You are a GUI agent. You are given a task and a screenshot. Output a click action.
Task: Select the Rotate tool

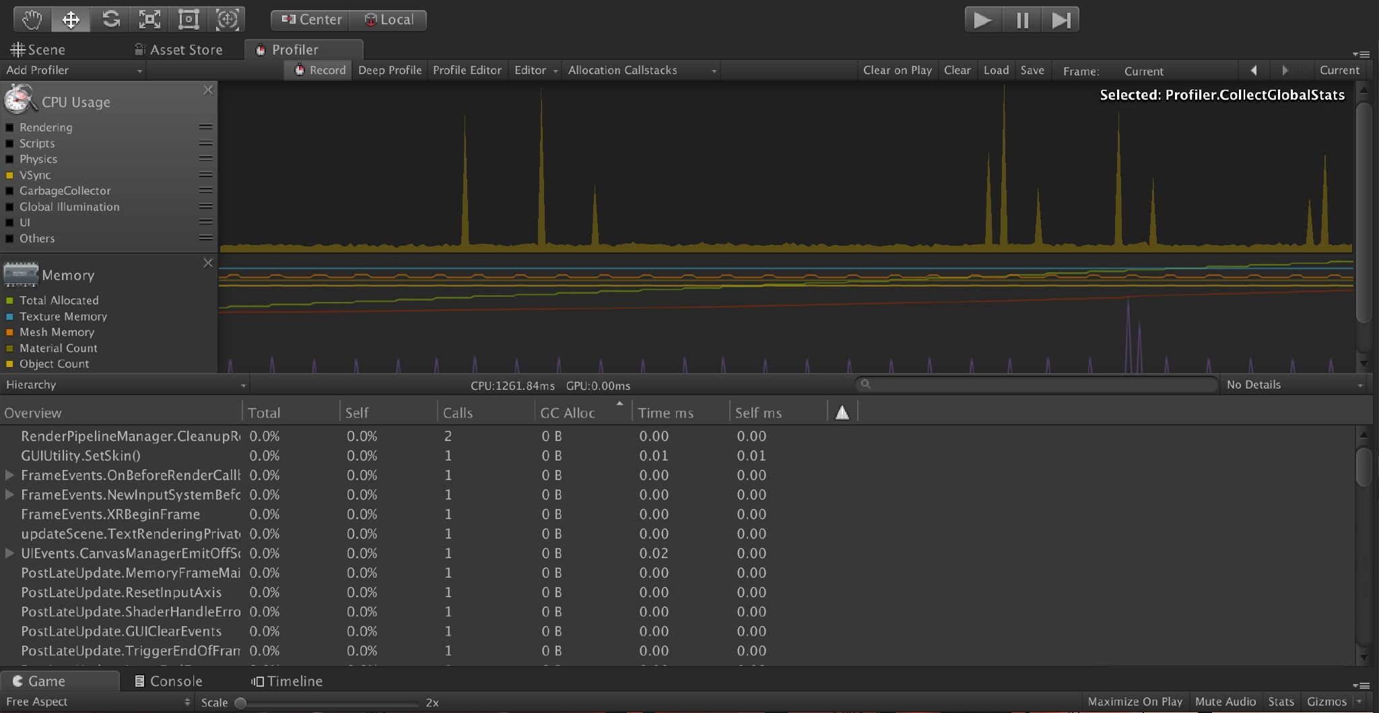click(110, 20)
